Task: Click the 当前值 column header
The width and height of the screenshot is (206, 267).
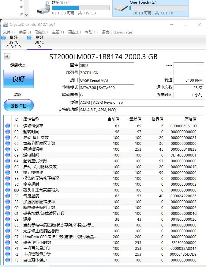Action: [x=110, y=119]
